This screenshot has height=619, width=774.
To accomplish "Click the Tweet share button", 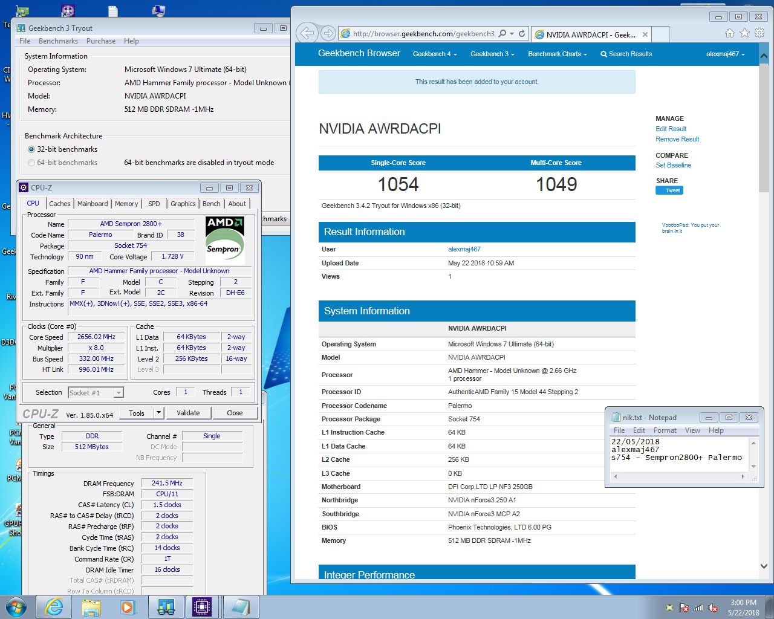I will [669, 190].
